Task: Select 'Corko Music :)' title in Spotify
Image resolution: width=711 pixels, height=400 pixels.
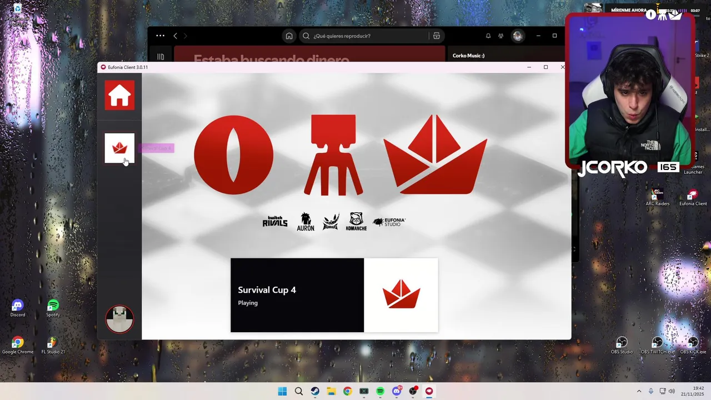Action: pos(468,56)
